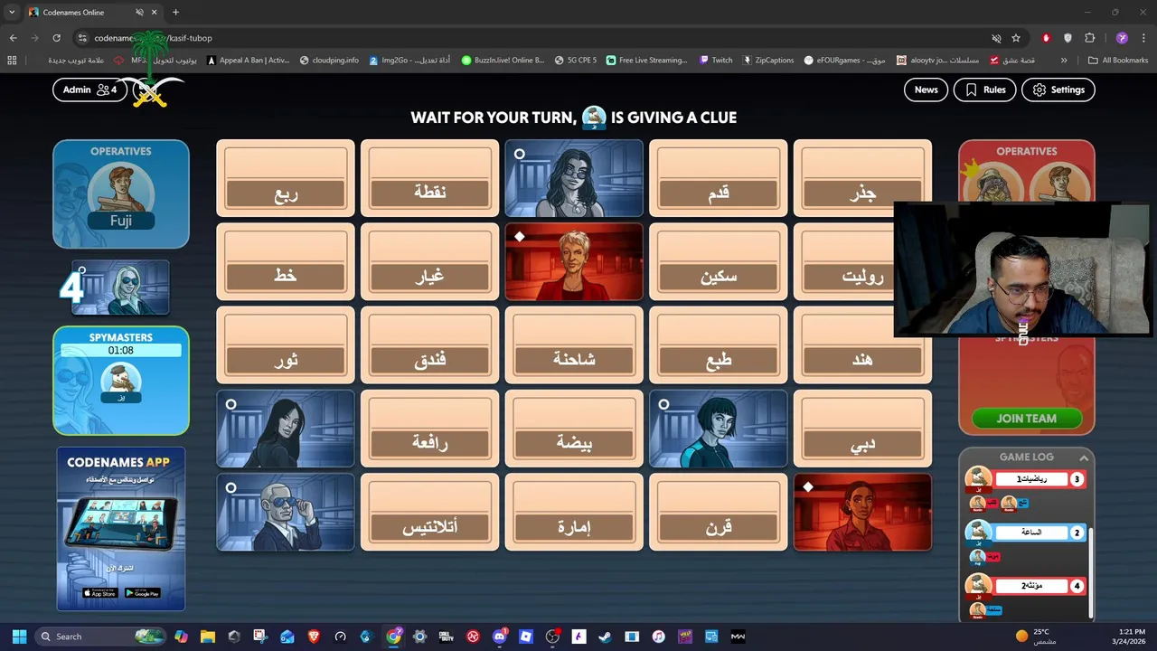Select the word card قدم
This screenshot has width=1157, height=651.
pyautogui.click(x=719, y=178)
